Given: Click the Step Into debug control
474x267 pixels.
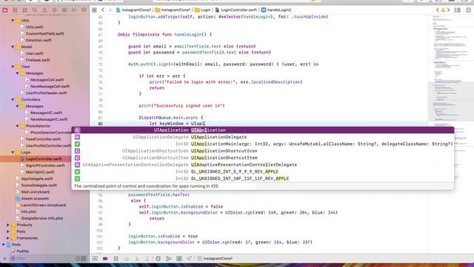Looking at the screenshot, I should pos(137,259).
